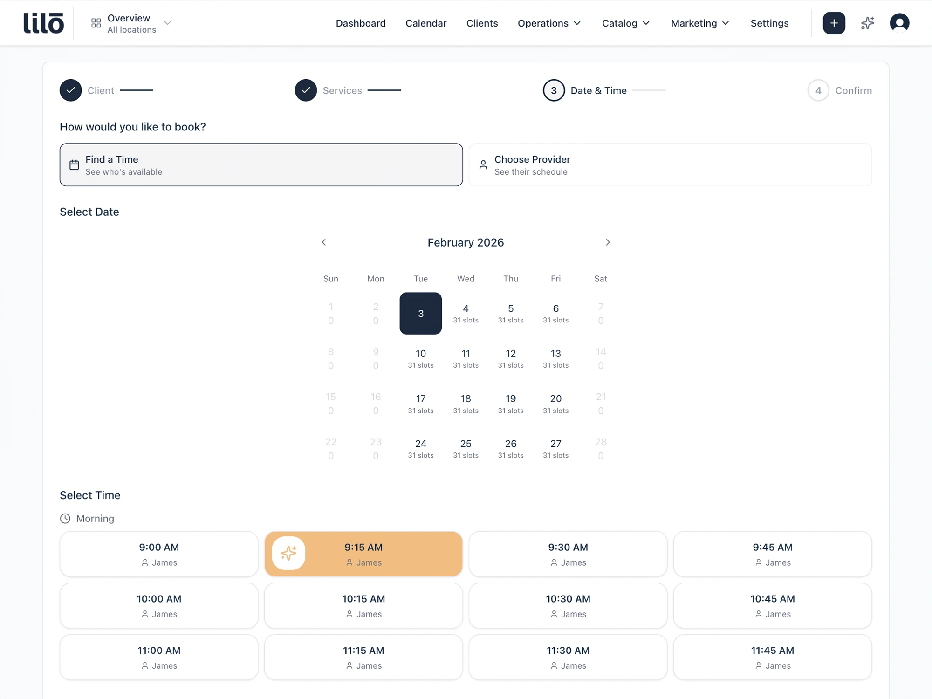Go to the Calendar section

point(425,23)
